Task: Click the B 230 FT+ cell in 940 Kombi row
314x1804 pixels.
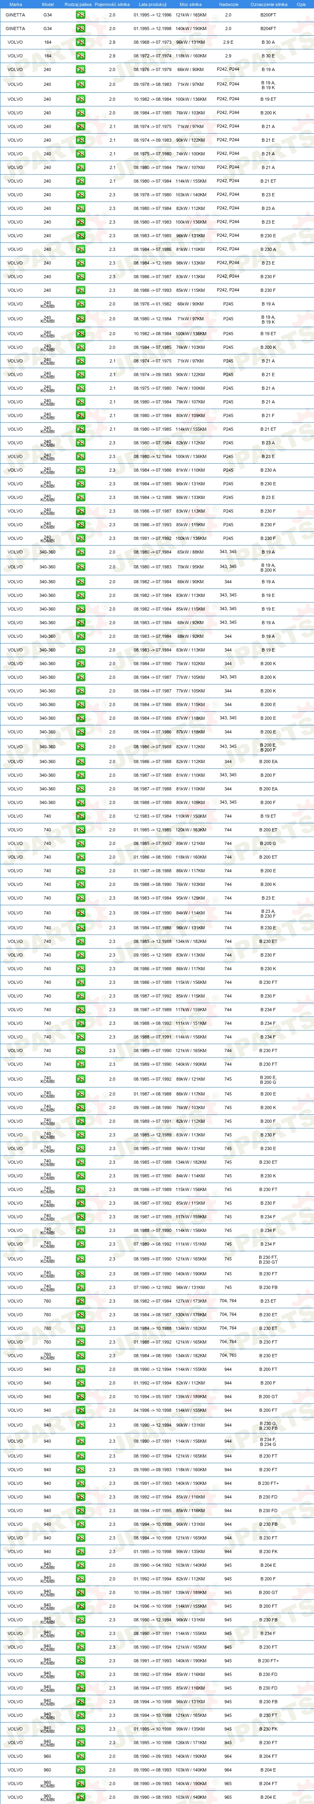Action: tap(269, 1661)
